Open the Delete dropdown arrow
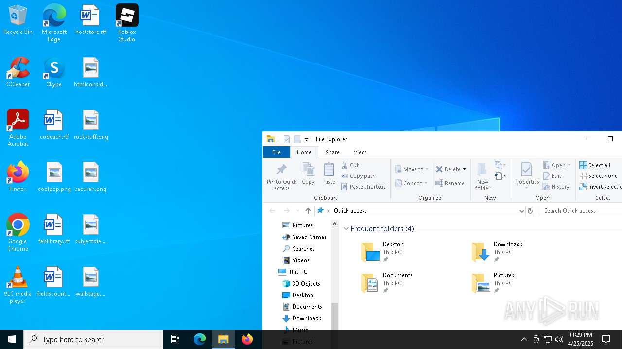This screenshot has height=349, width=622. click(464, 169)
